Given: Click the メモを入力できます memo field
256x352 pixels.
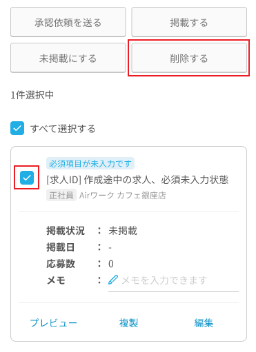Looking at the screenshot, I should [173, 280].
